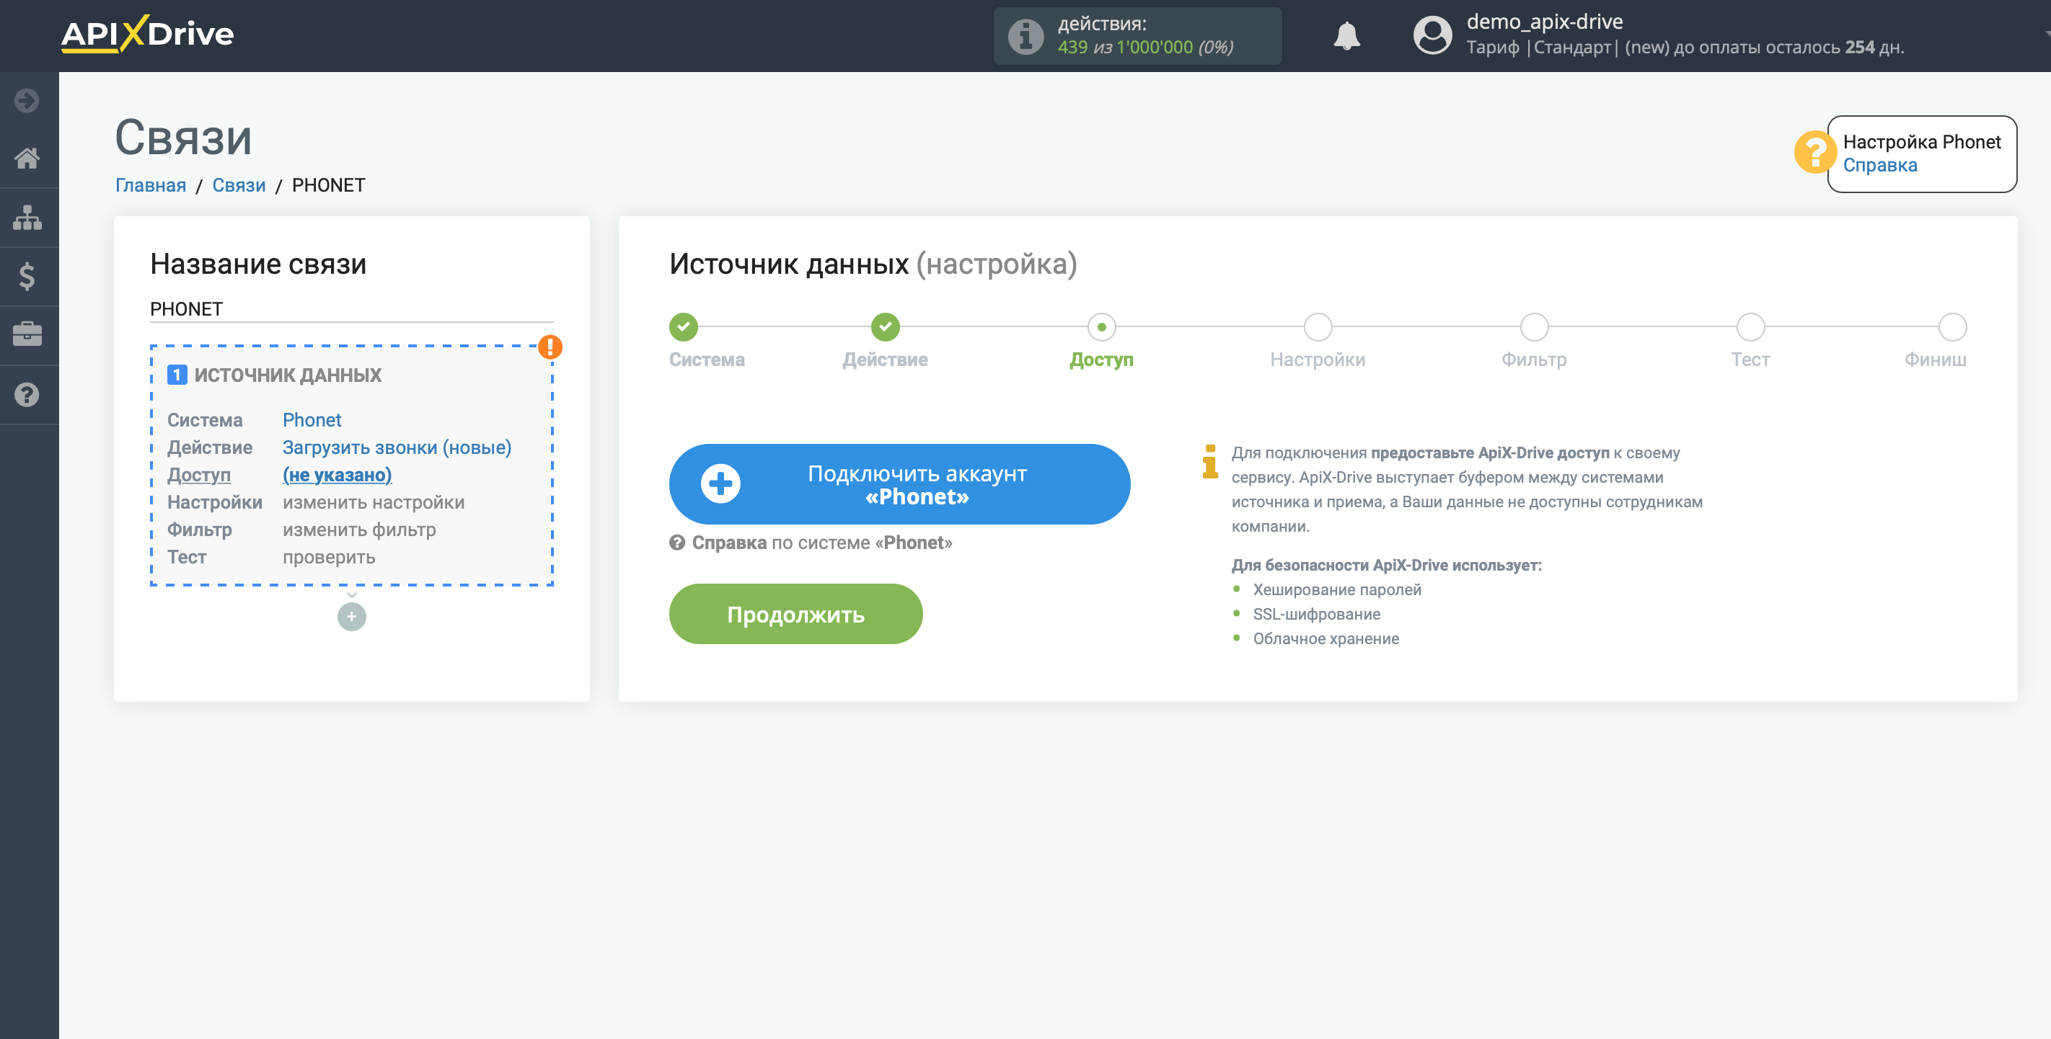
Task: Click plus icon in connect account button
Action: (x=720, y=483)
